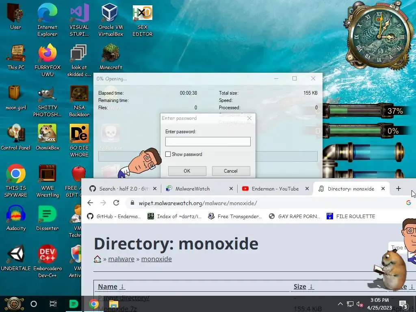Launch Minecraft from the desktop

click(x=110, y=57)
